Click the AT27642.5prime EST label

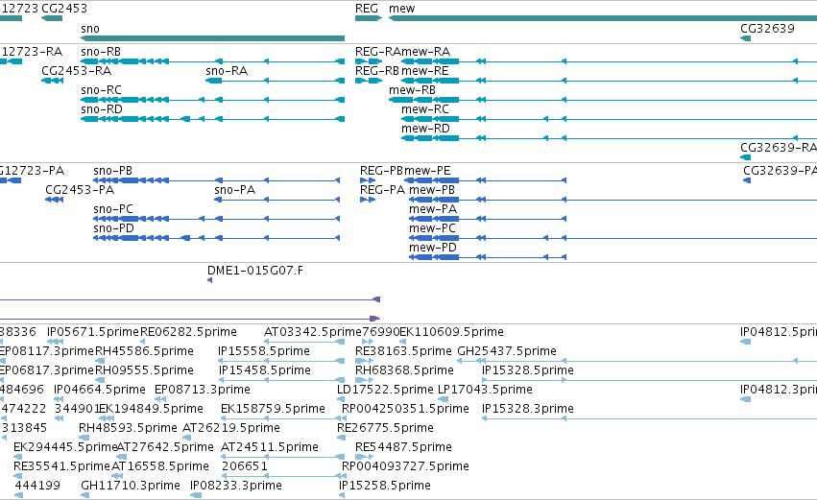point(165,448)
